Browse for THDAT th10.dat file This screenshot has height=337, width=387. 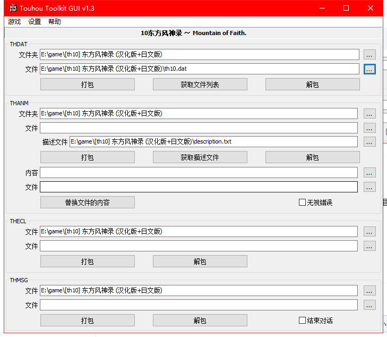point(369,69)
